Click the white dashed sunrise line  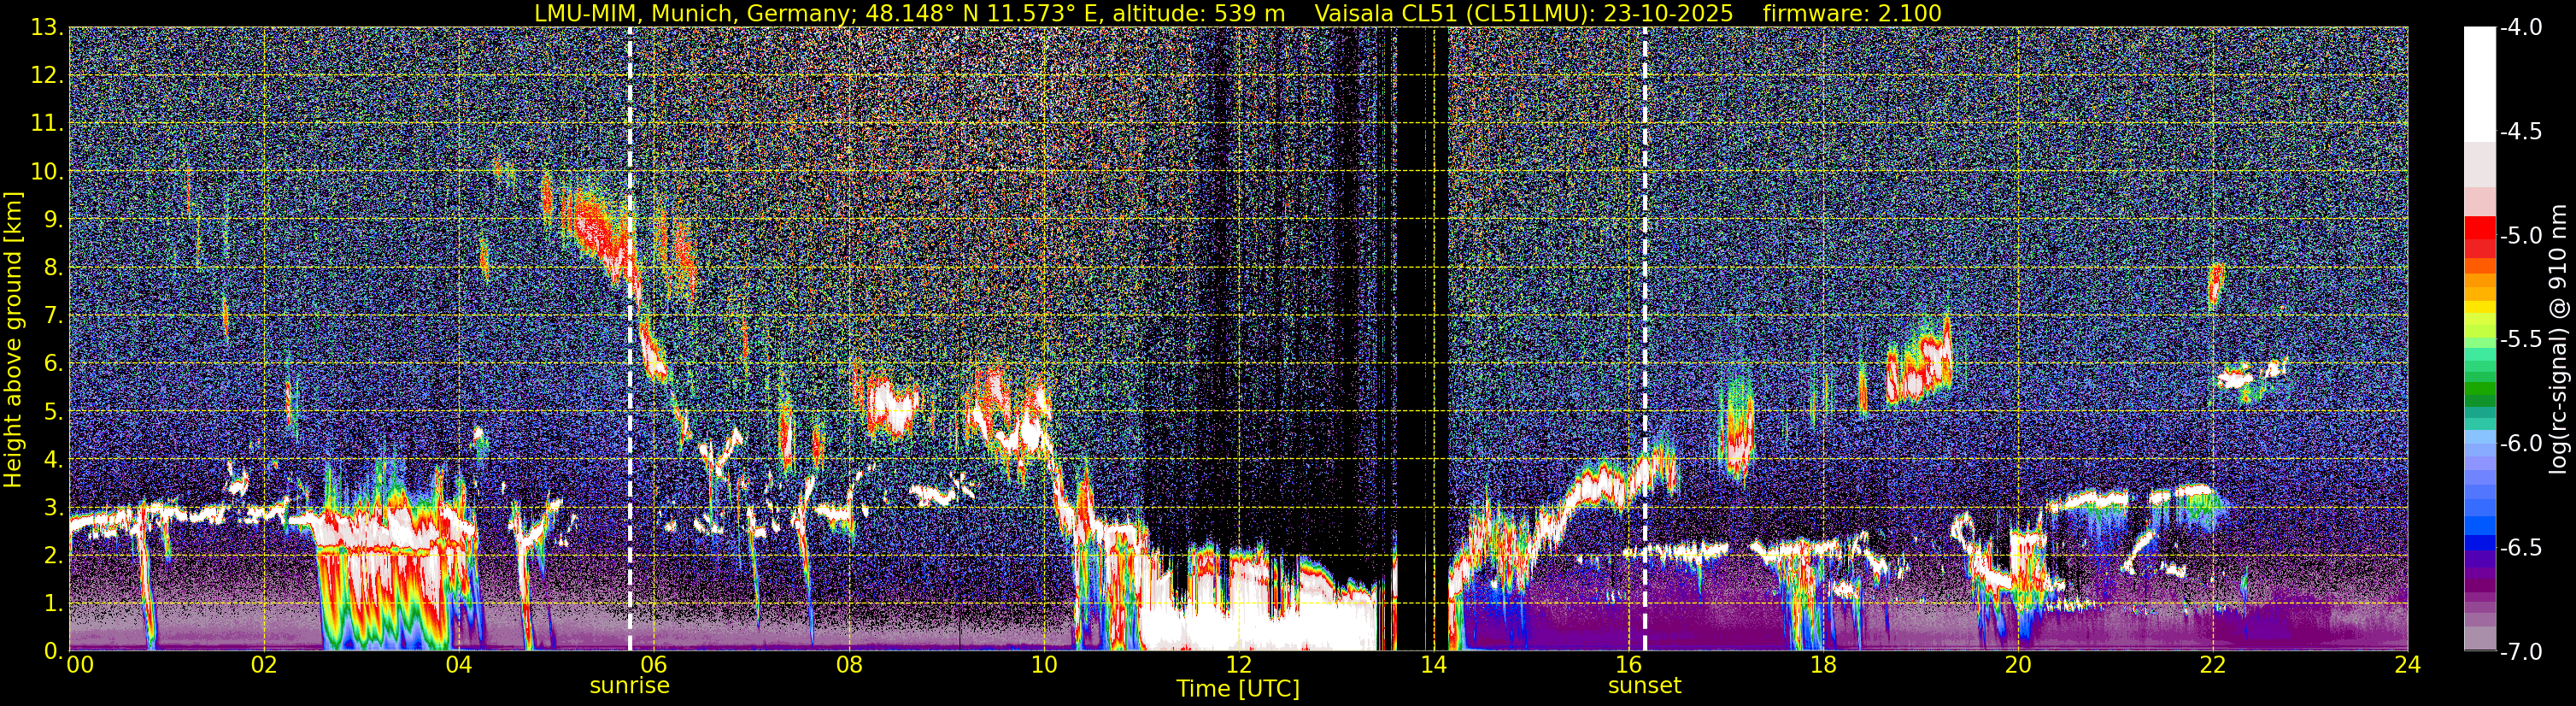630,339
